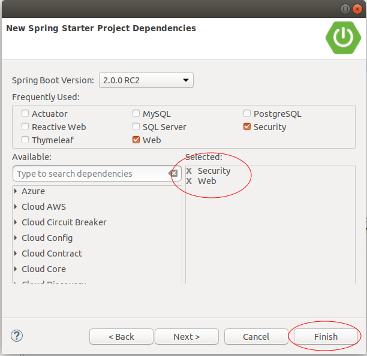Click the green Spring Boot logo
Screen dimensions: 367x356
coord(343,38)
